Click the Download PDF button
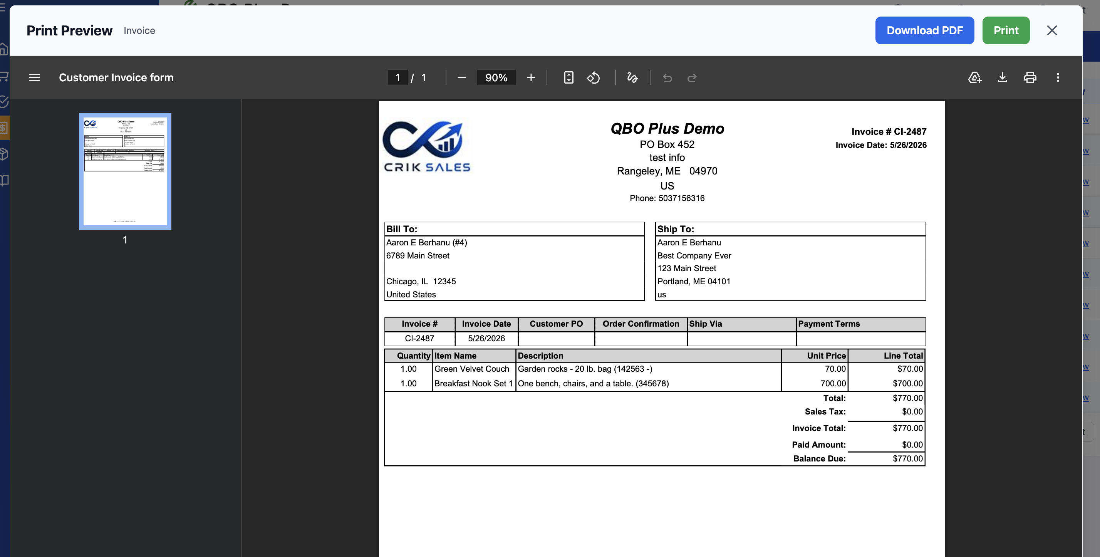The width and height of the screenshot is (1100, 557). coord(924,30)
